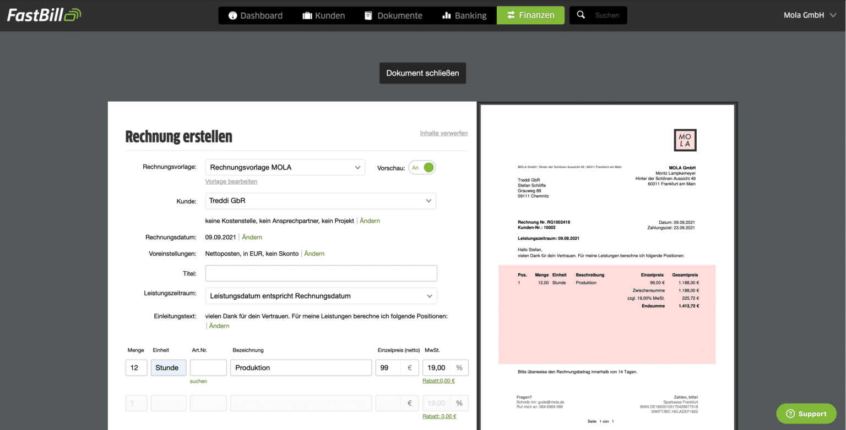Click the second row Bezeichnung field
The height and width of the screenshot is (430, 846).
(301, 403)
